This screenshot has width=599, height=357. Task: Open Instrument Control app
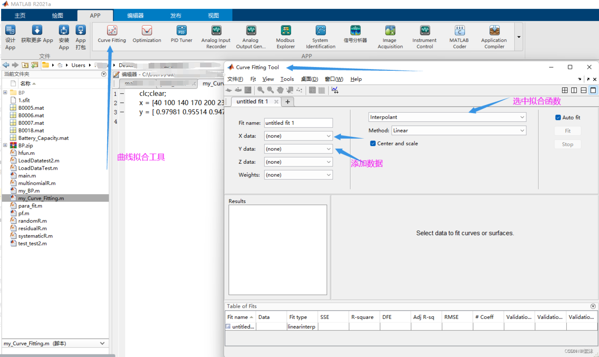point(424,37)
